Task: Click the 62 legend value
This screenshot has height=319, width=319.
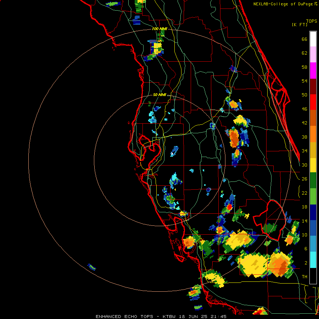Action: (304, 53)
